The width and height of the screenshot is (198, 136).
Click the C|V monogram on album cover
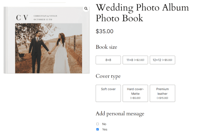coord(22,18)
